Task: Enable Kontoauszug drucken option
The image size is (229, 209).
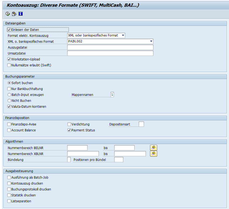Action: tap(9, 183)
